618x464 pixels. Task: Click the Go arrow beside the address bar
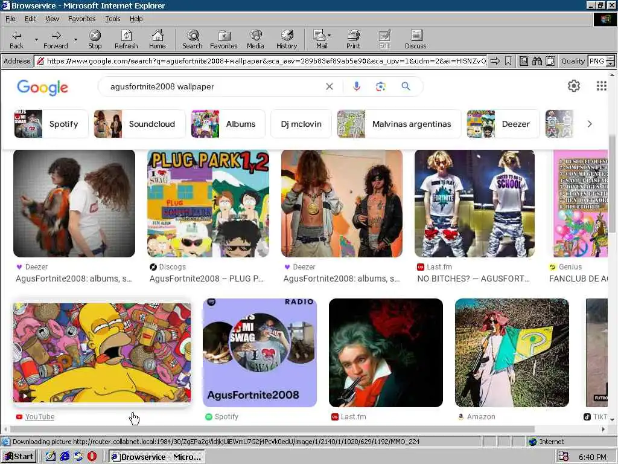[495, 61]
